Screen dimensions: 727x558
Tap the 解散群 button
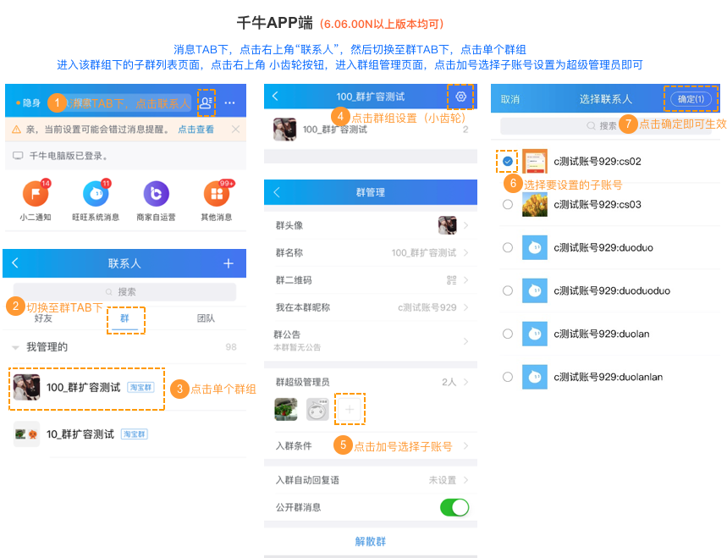[370, 541]
